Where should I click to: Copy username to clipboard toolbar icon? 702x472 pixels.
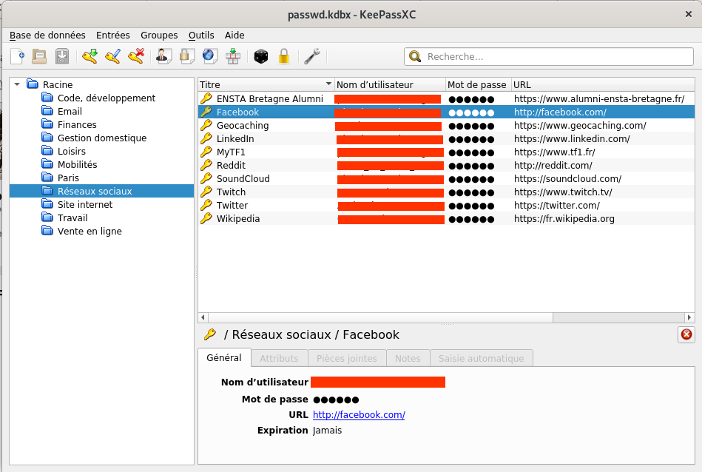point(163,56)
